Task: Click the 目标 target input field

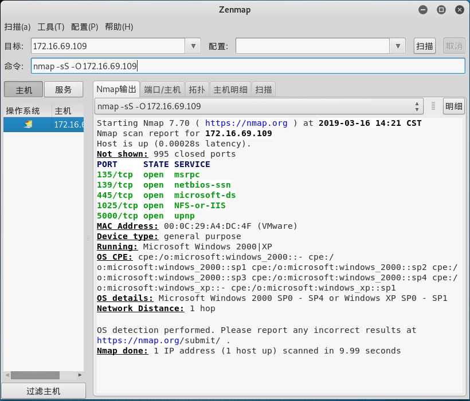Action: coord(108,46)
